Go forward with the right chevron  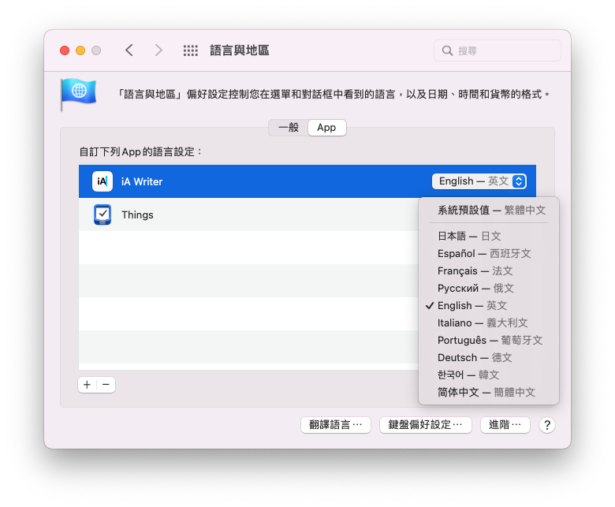(x=158, y=50)
